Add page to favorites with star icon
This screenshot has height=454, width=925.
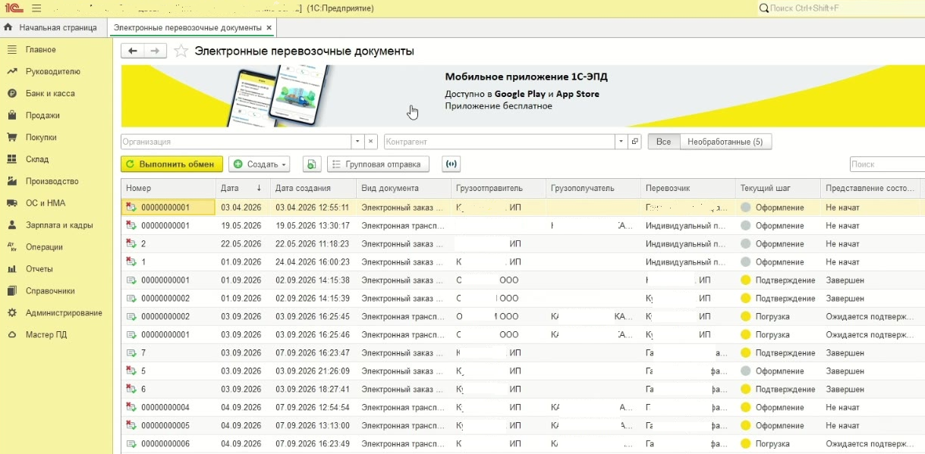click(x=181, y=51)
